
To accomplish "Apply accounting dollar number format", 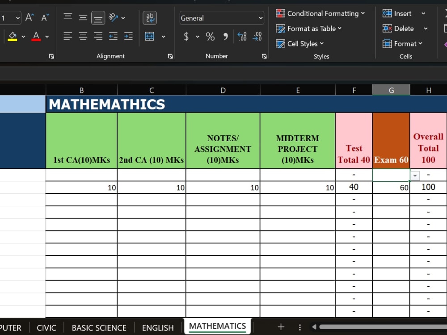I will click(186, 37).
